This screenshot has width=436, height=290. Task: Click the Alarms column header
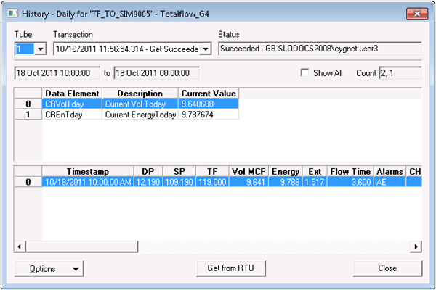pos(389,172)
